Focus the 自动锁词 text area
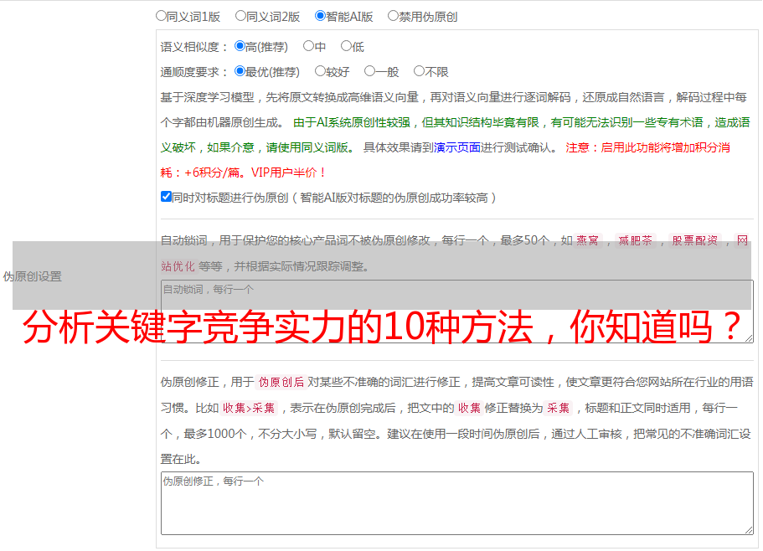This screenshot has height=551, width=763. coord(457,312)
